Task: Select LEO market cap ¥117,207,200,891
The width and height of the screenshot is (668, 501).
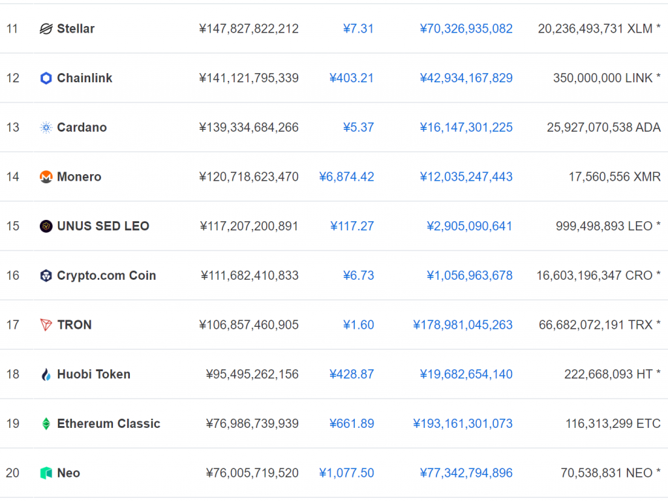Action: pyautogui.click(x=249, y=226)
